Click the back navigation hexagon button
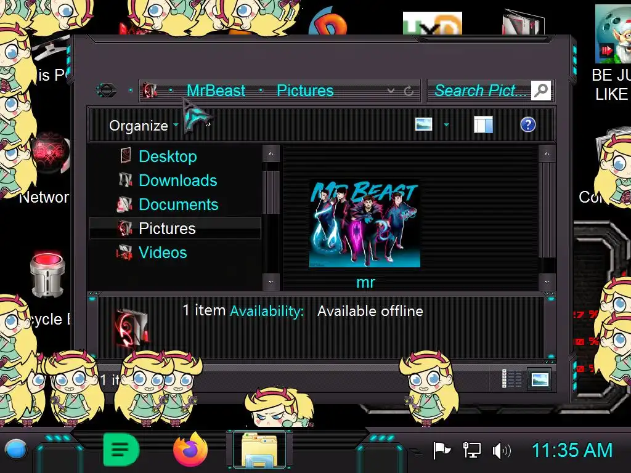 (x=106, y=91)
